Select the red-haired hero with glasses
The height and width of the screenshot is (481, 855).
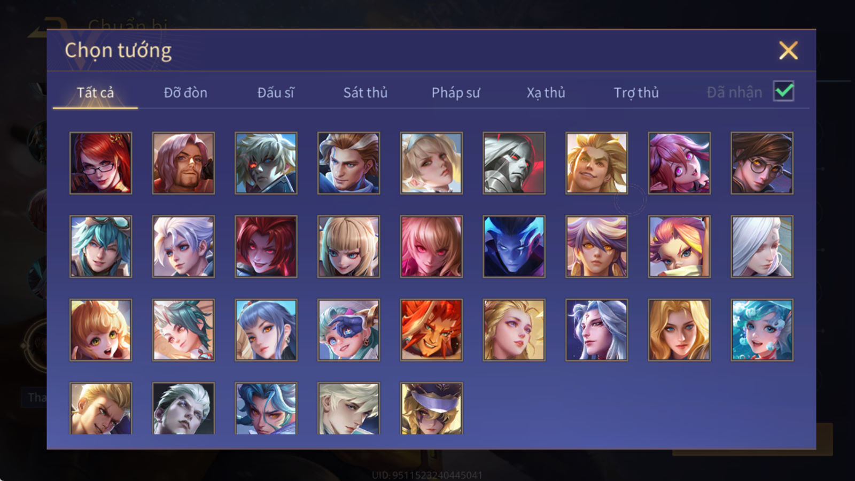pos(100,163)
